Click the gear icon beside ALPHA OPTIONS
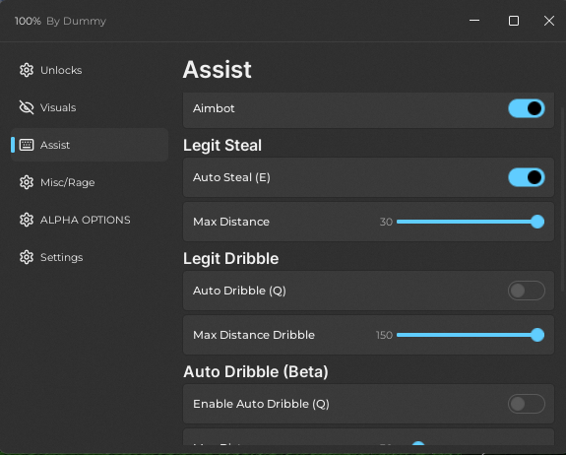Image resolution: width=566 pixels, height=455 pixels. pos(27,220)
